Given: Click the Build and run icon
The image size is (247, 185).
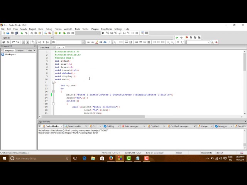Looking at the screenshot, I should click(64, 33).
